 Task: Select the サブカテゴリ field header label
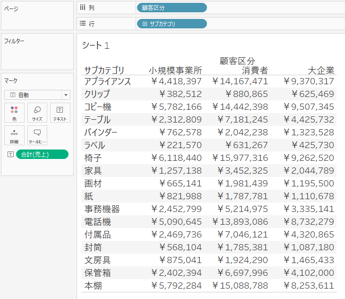click(x=104, y=70)
